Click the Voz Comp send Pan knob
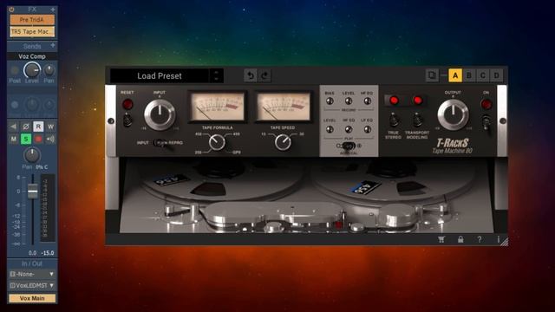This screenshot has width=555, height=312. [49, 70]
